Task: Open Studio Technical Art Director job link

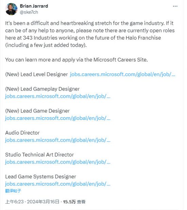Action: (58, 162)
